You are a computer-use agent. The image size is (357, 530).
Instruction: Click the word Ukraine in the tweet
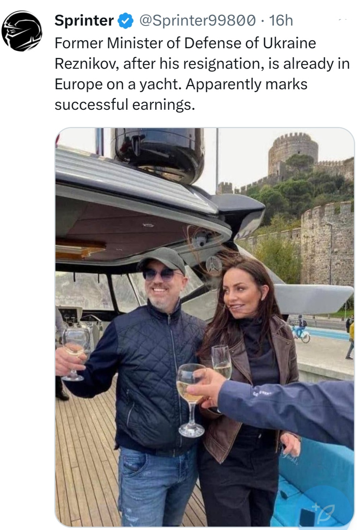289,43
